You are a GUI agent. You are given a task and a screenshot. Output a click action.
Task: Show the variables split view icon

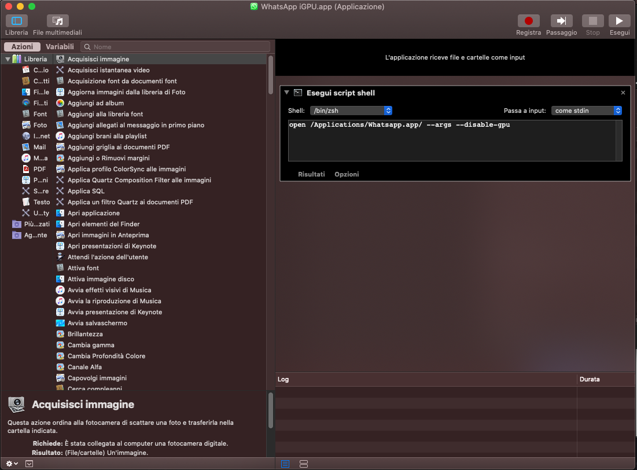coord(304,464)
